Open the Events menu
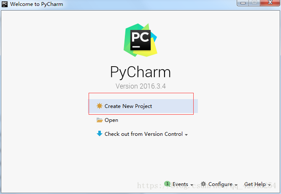The image size is (281, 194). click(180, 184)
